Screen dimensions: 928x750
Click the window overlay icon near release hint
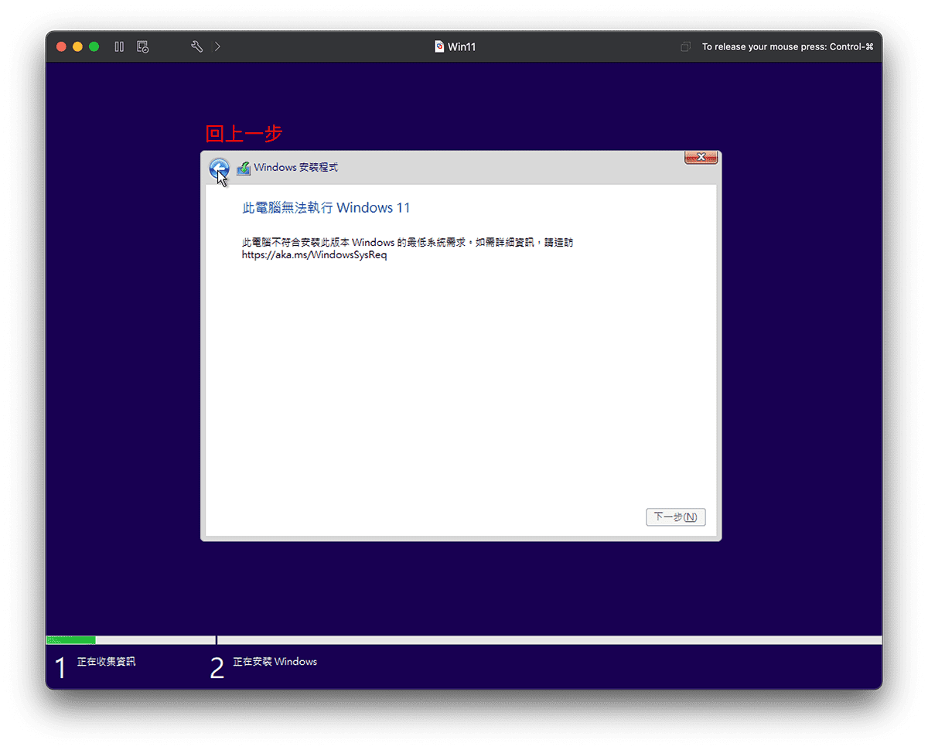coord(685,46)
